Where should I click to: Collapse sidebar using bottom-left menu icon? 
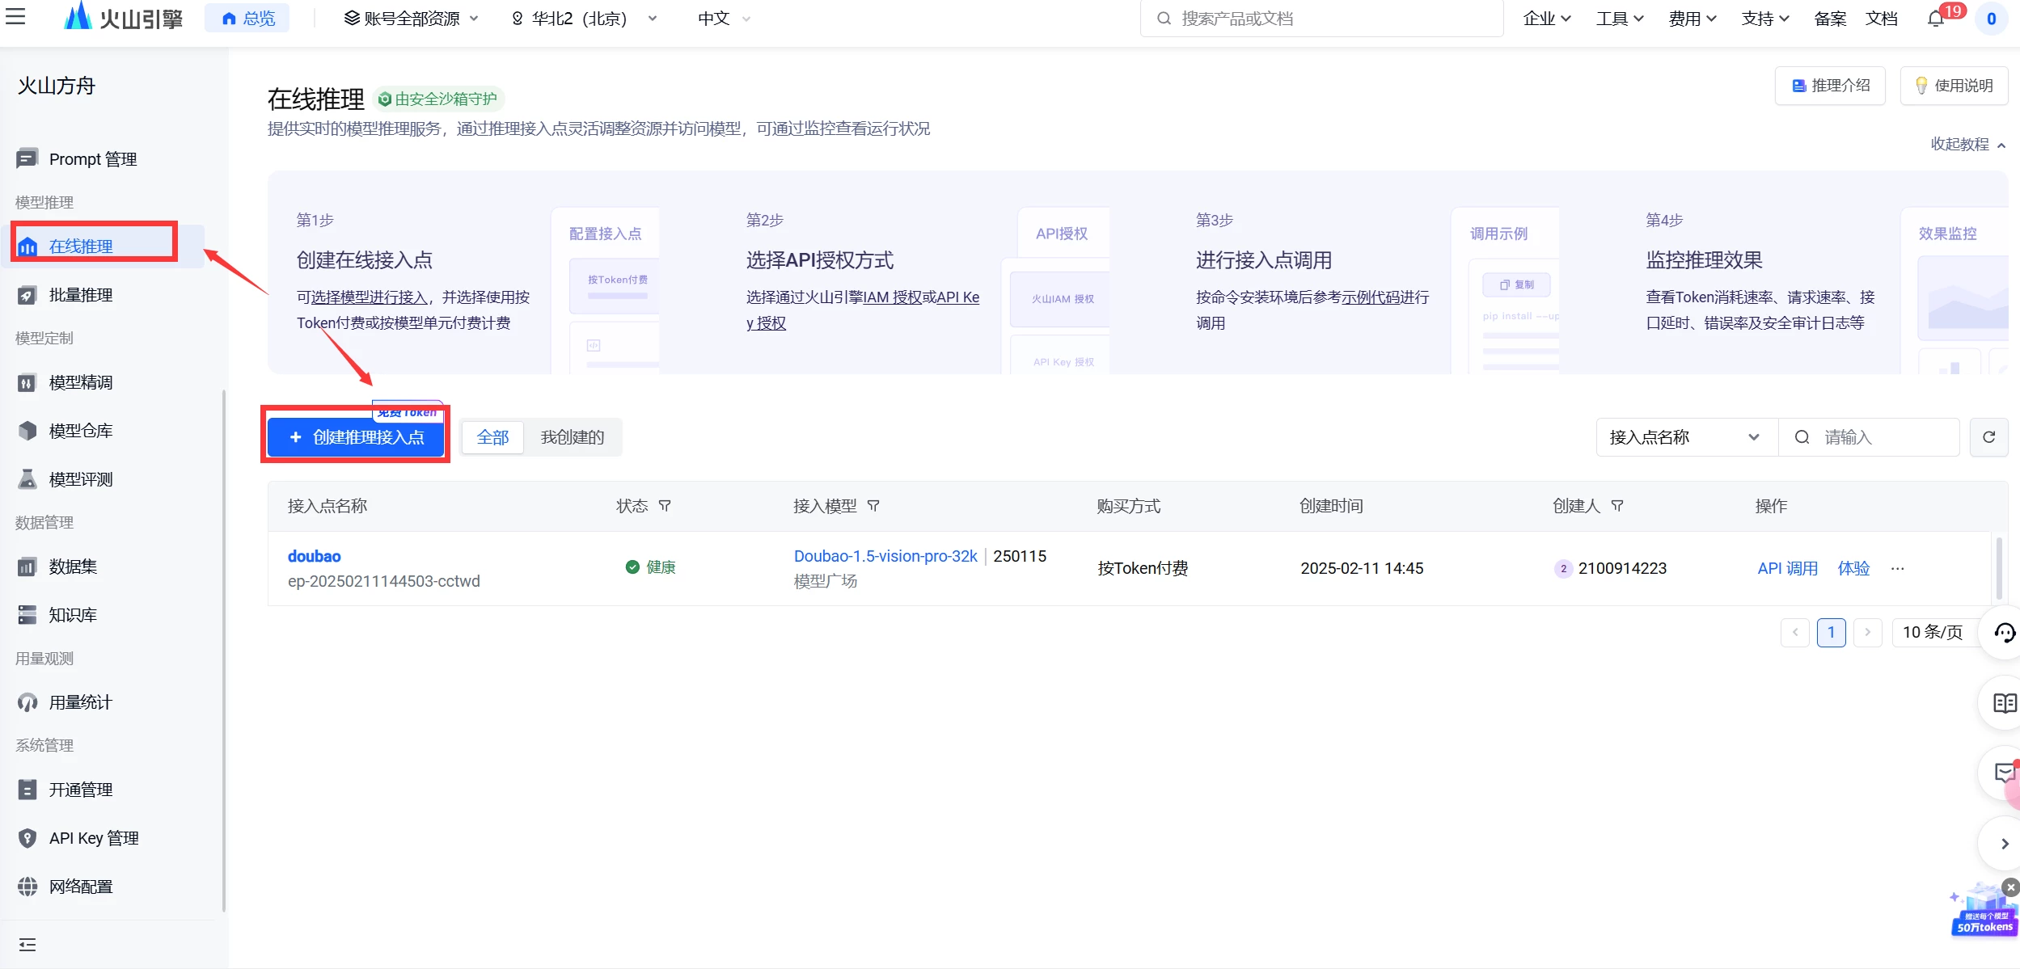coord(27,945)
